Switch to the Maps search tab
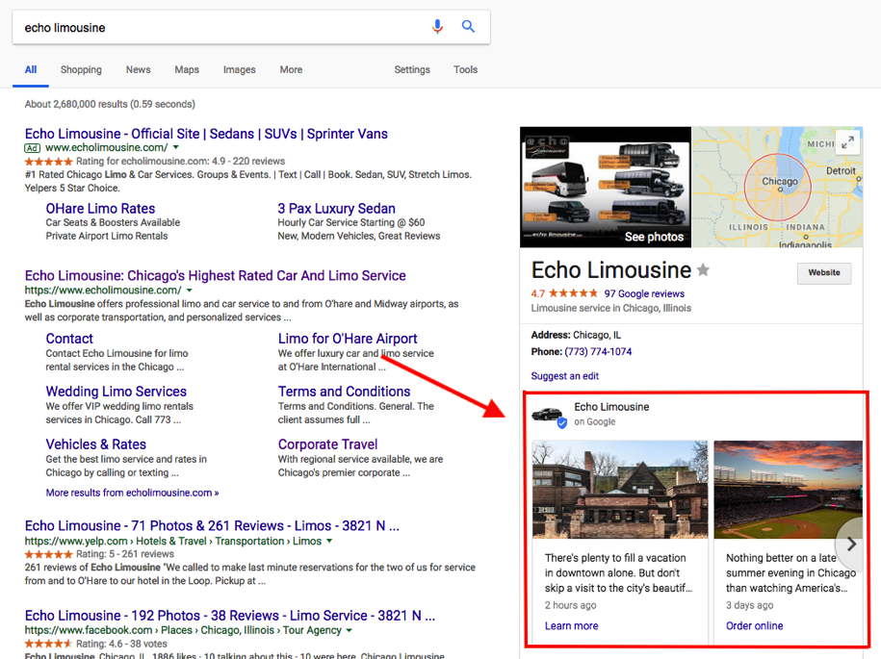The image size is (881, 659). pyautogui.click(x=186, y=69)
